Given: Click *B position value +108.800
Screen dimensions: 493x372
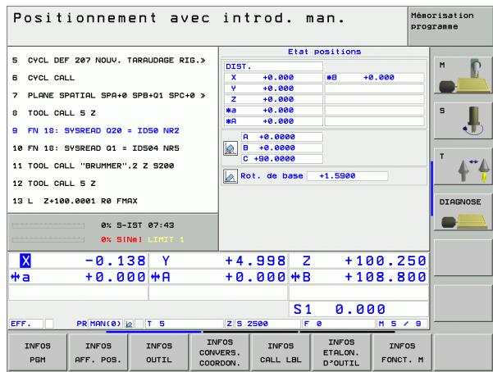Looking at the screenshot, I should pyautogui.click(x=386, y=277).
